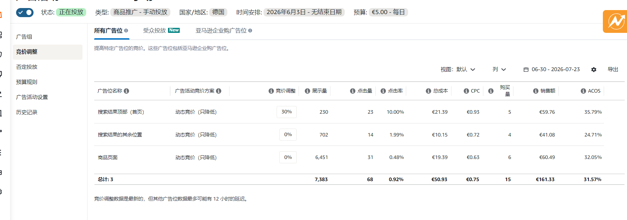Click 总计: 3 totals label
The image size is (627, 220).
(106, 179)
